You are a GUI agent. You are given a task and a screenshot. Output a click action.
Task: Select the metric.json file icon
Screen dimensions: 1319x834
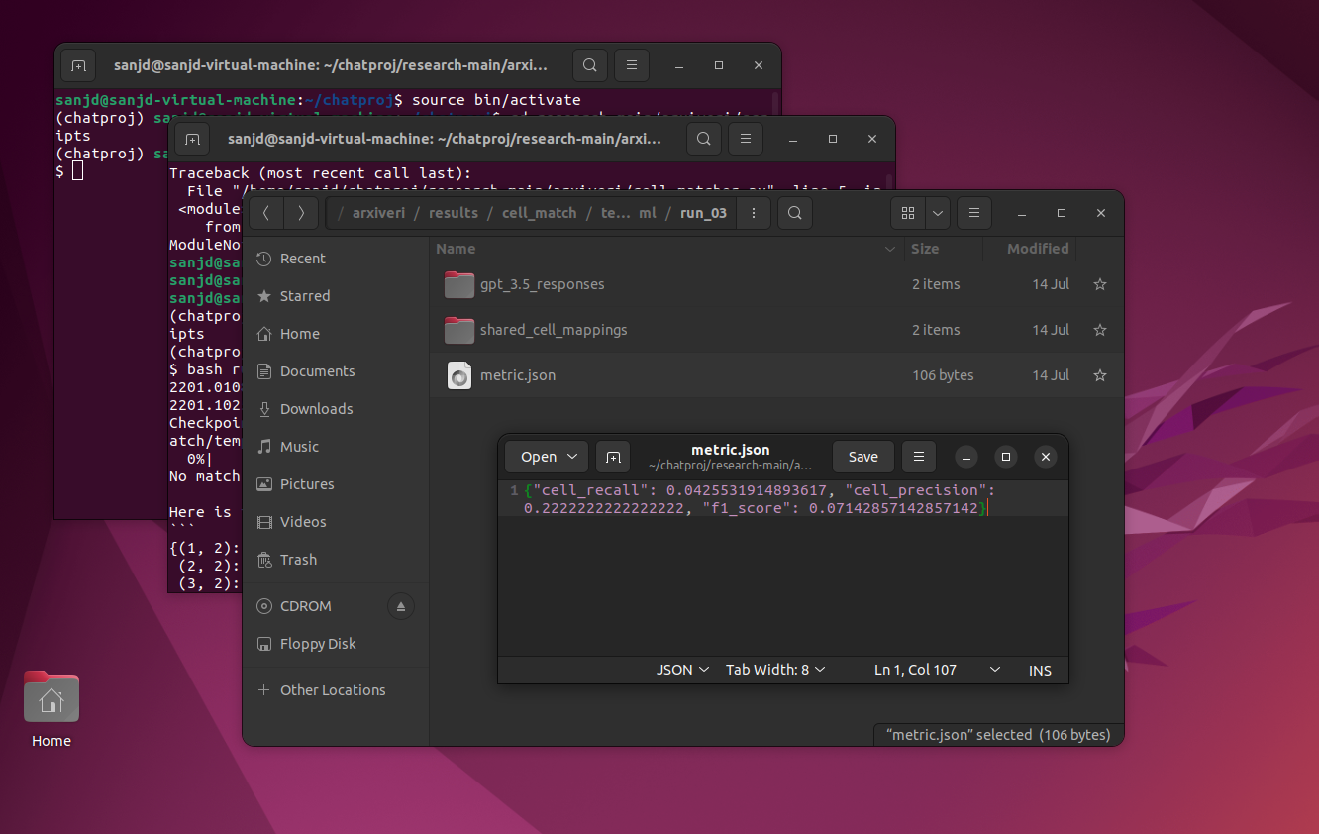click(x=459, y=375)
